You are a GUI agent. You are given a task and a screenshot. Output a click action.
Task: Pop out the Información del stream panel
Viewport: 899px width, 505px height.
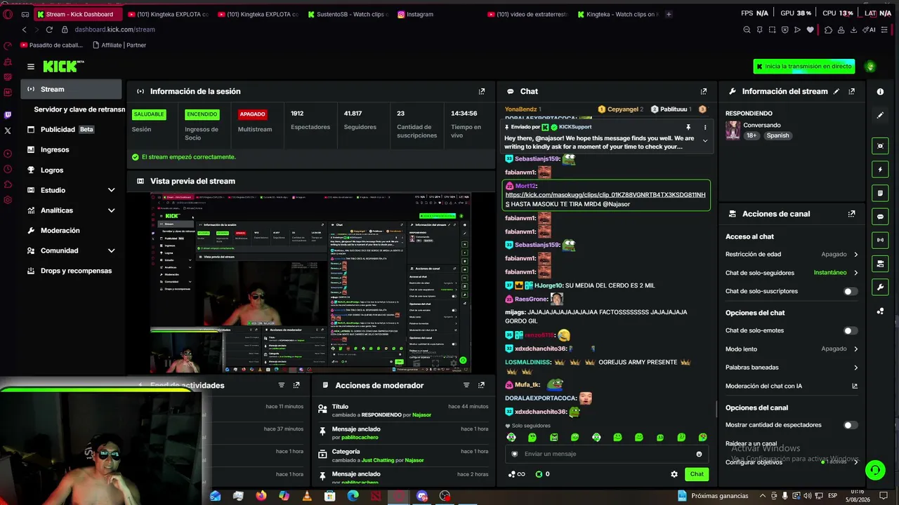[852, 91]
